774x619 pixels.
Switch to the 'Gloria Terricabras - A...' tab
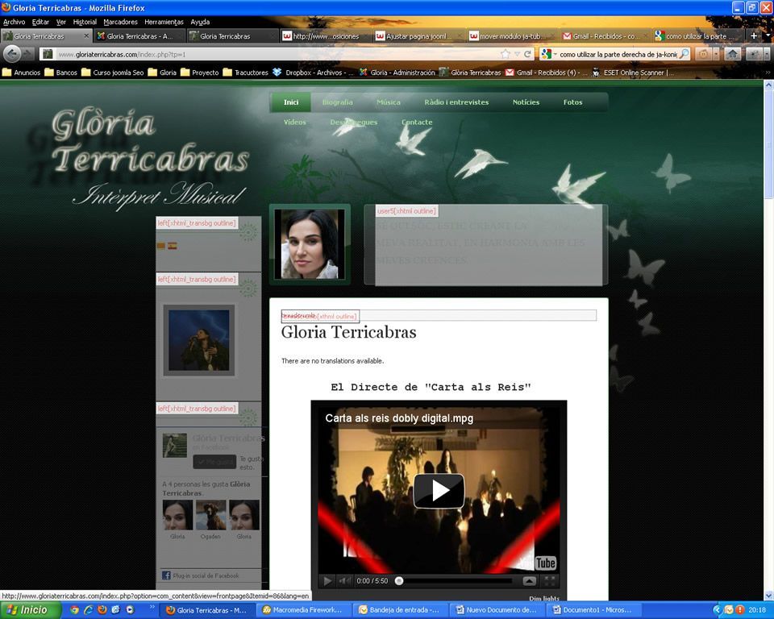pyautogui.click(x=139, y=36)
